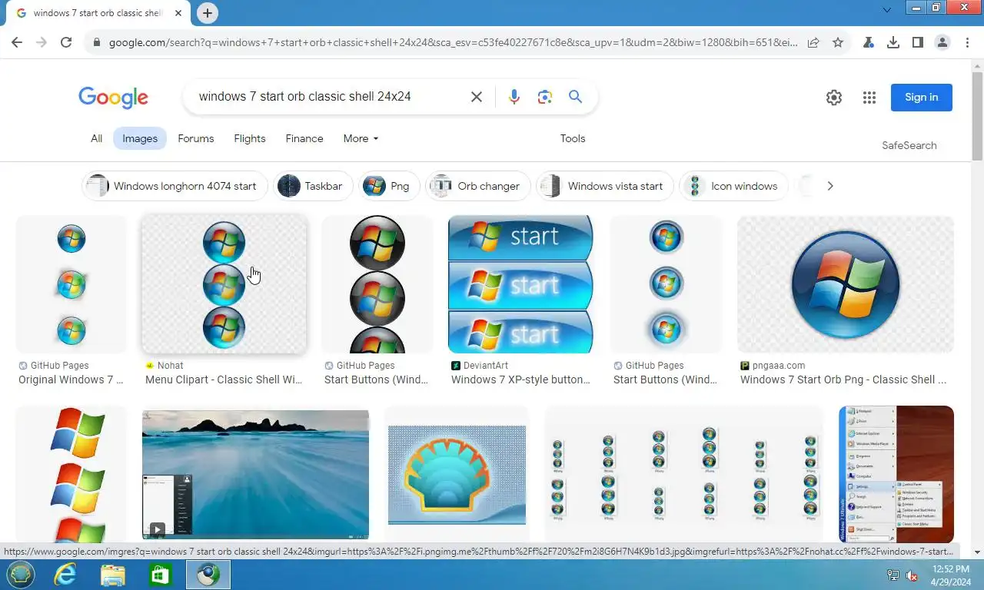Bookmark this page with the star icon
The height and width of the screenshot is (590, 984).
coord(838,42)
